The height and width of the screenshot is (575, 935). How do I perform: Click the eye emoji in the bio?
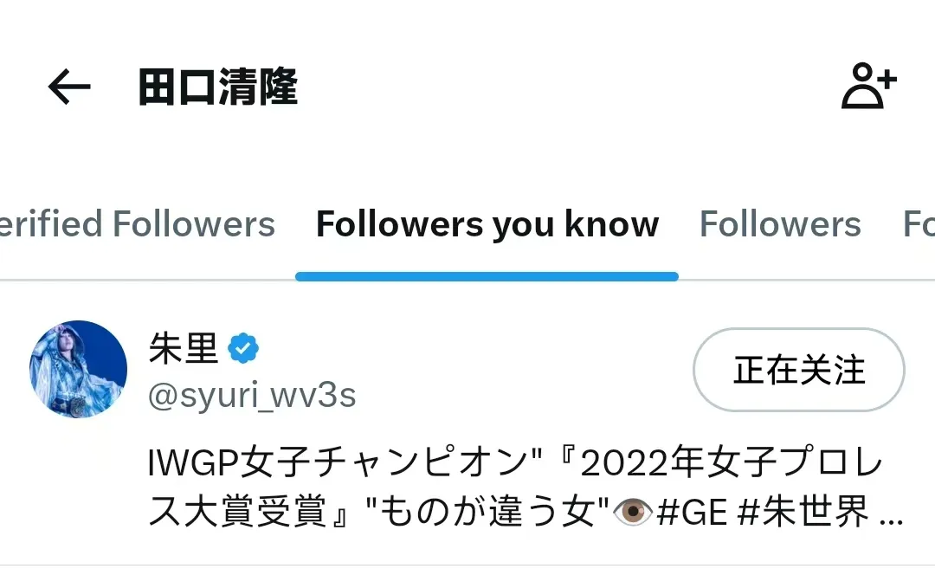pyautogui.click(x=633, y=512)
